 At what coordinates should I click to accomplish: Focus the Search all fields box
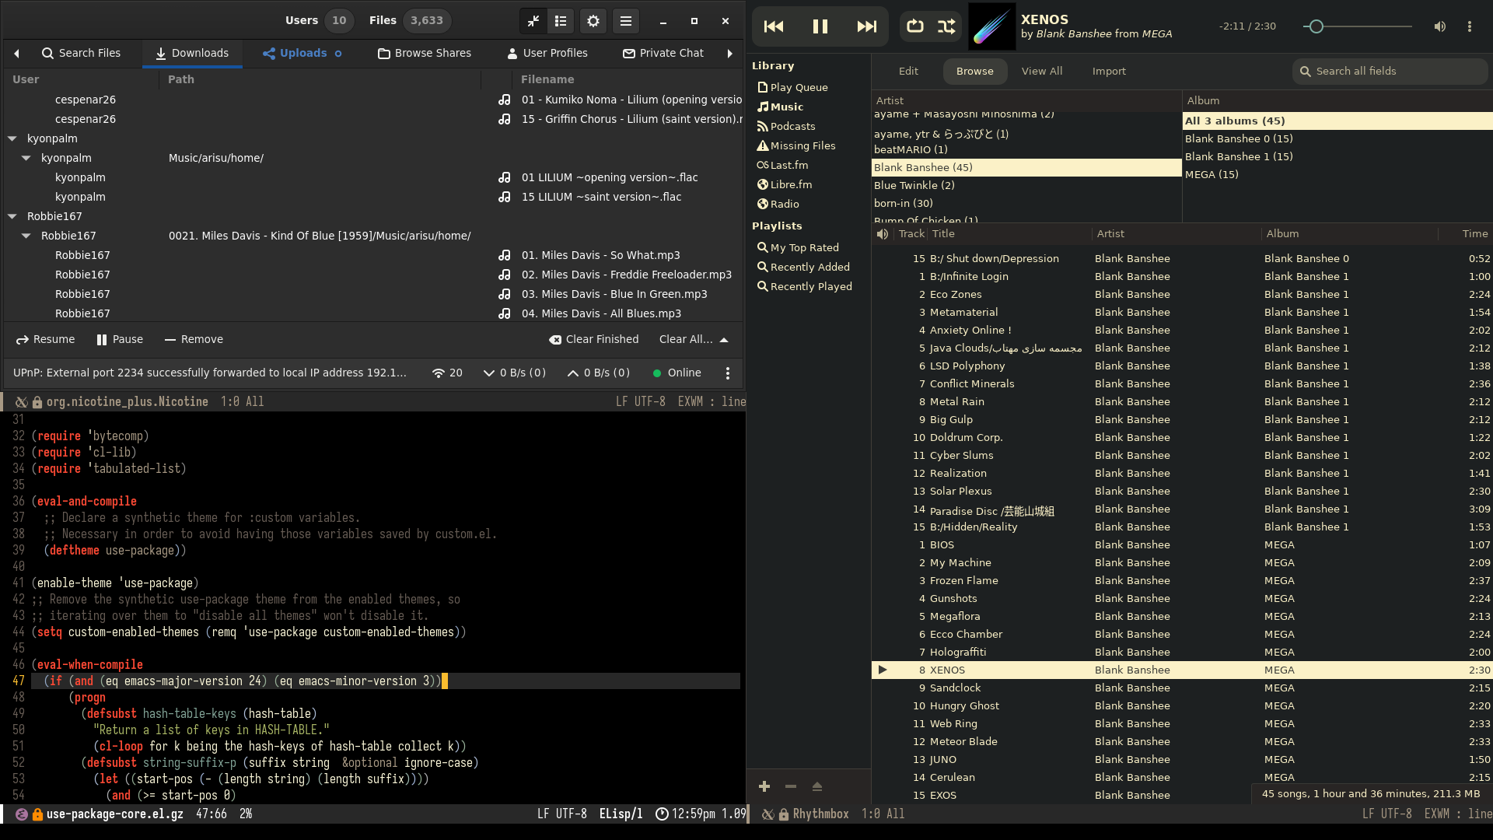[1392, 71]
